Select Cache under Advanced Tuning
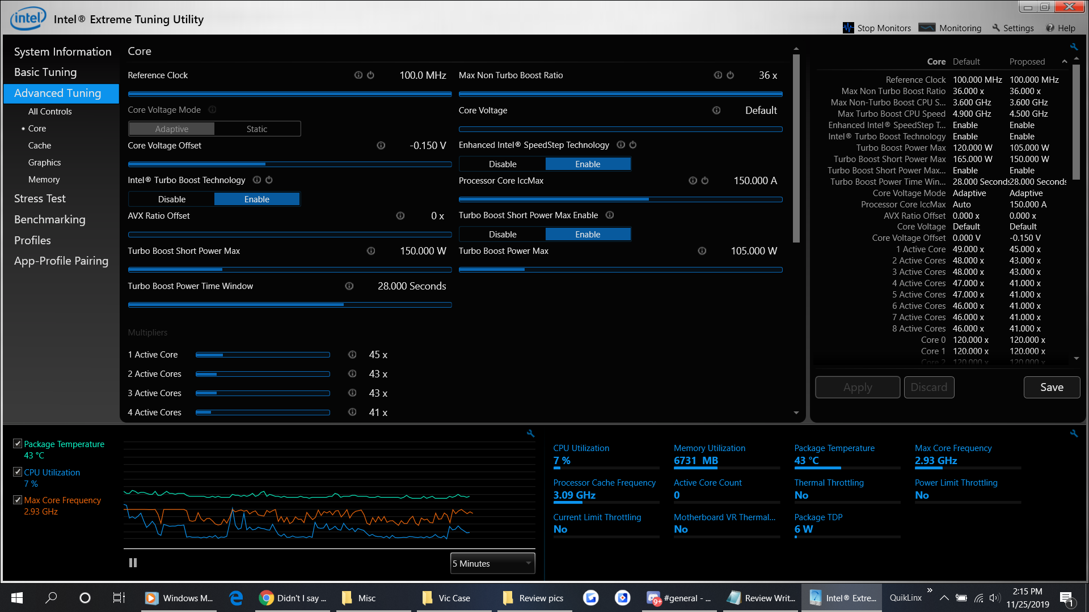 pyautogui.click(x=40, y=146)
